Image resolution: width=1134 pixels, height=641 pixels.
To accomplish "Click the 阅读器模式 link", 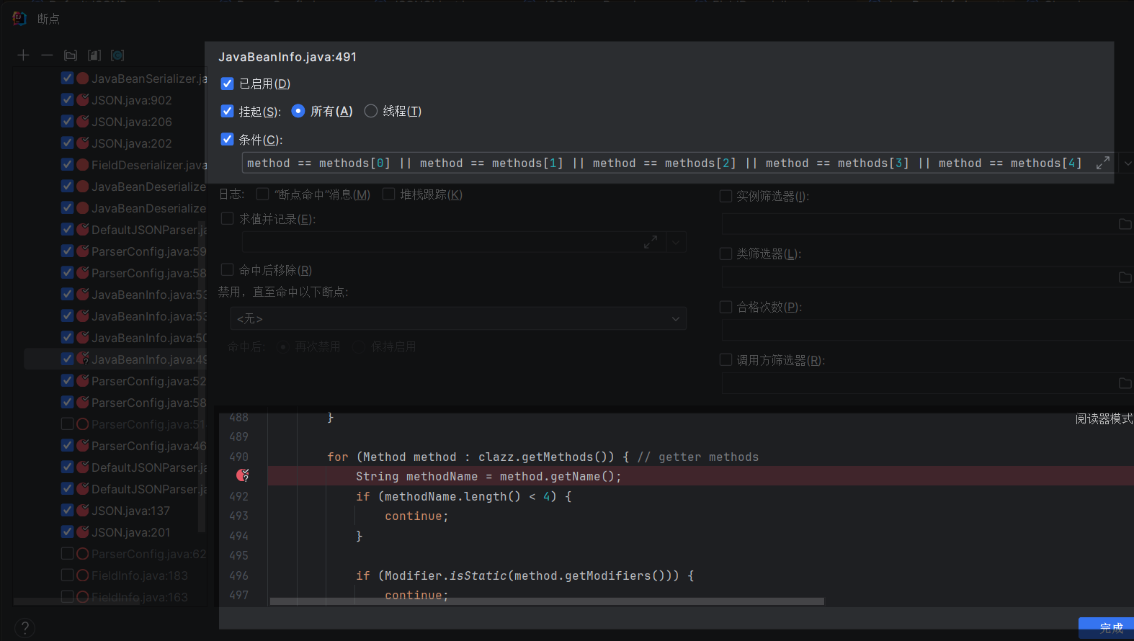I will tap(1104, 419).
